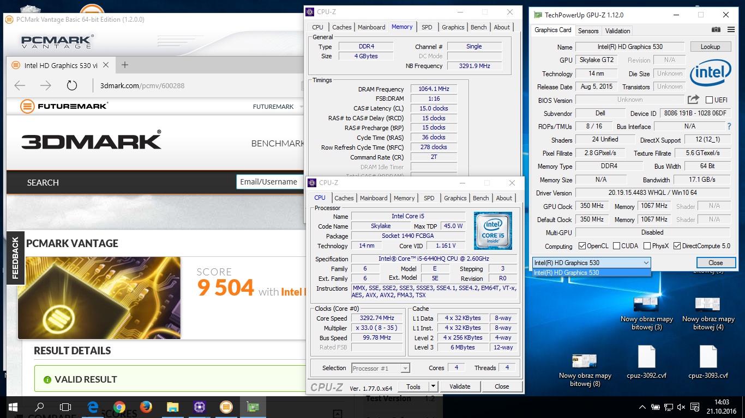Click the Lookup button in GPU-Z

click(710, 47)
